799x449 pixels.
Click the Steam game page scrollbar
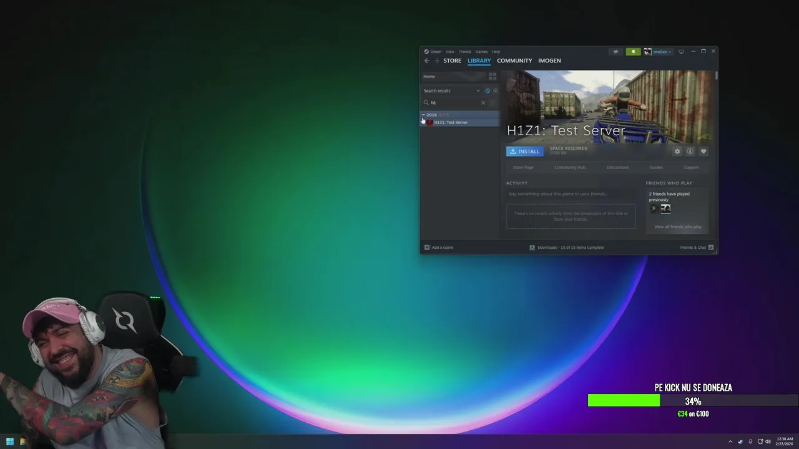point(716,75)
